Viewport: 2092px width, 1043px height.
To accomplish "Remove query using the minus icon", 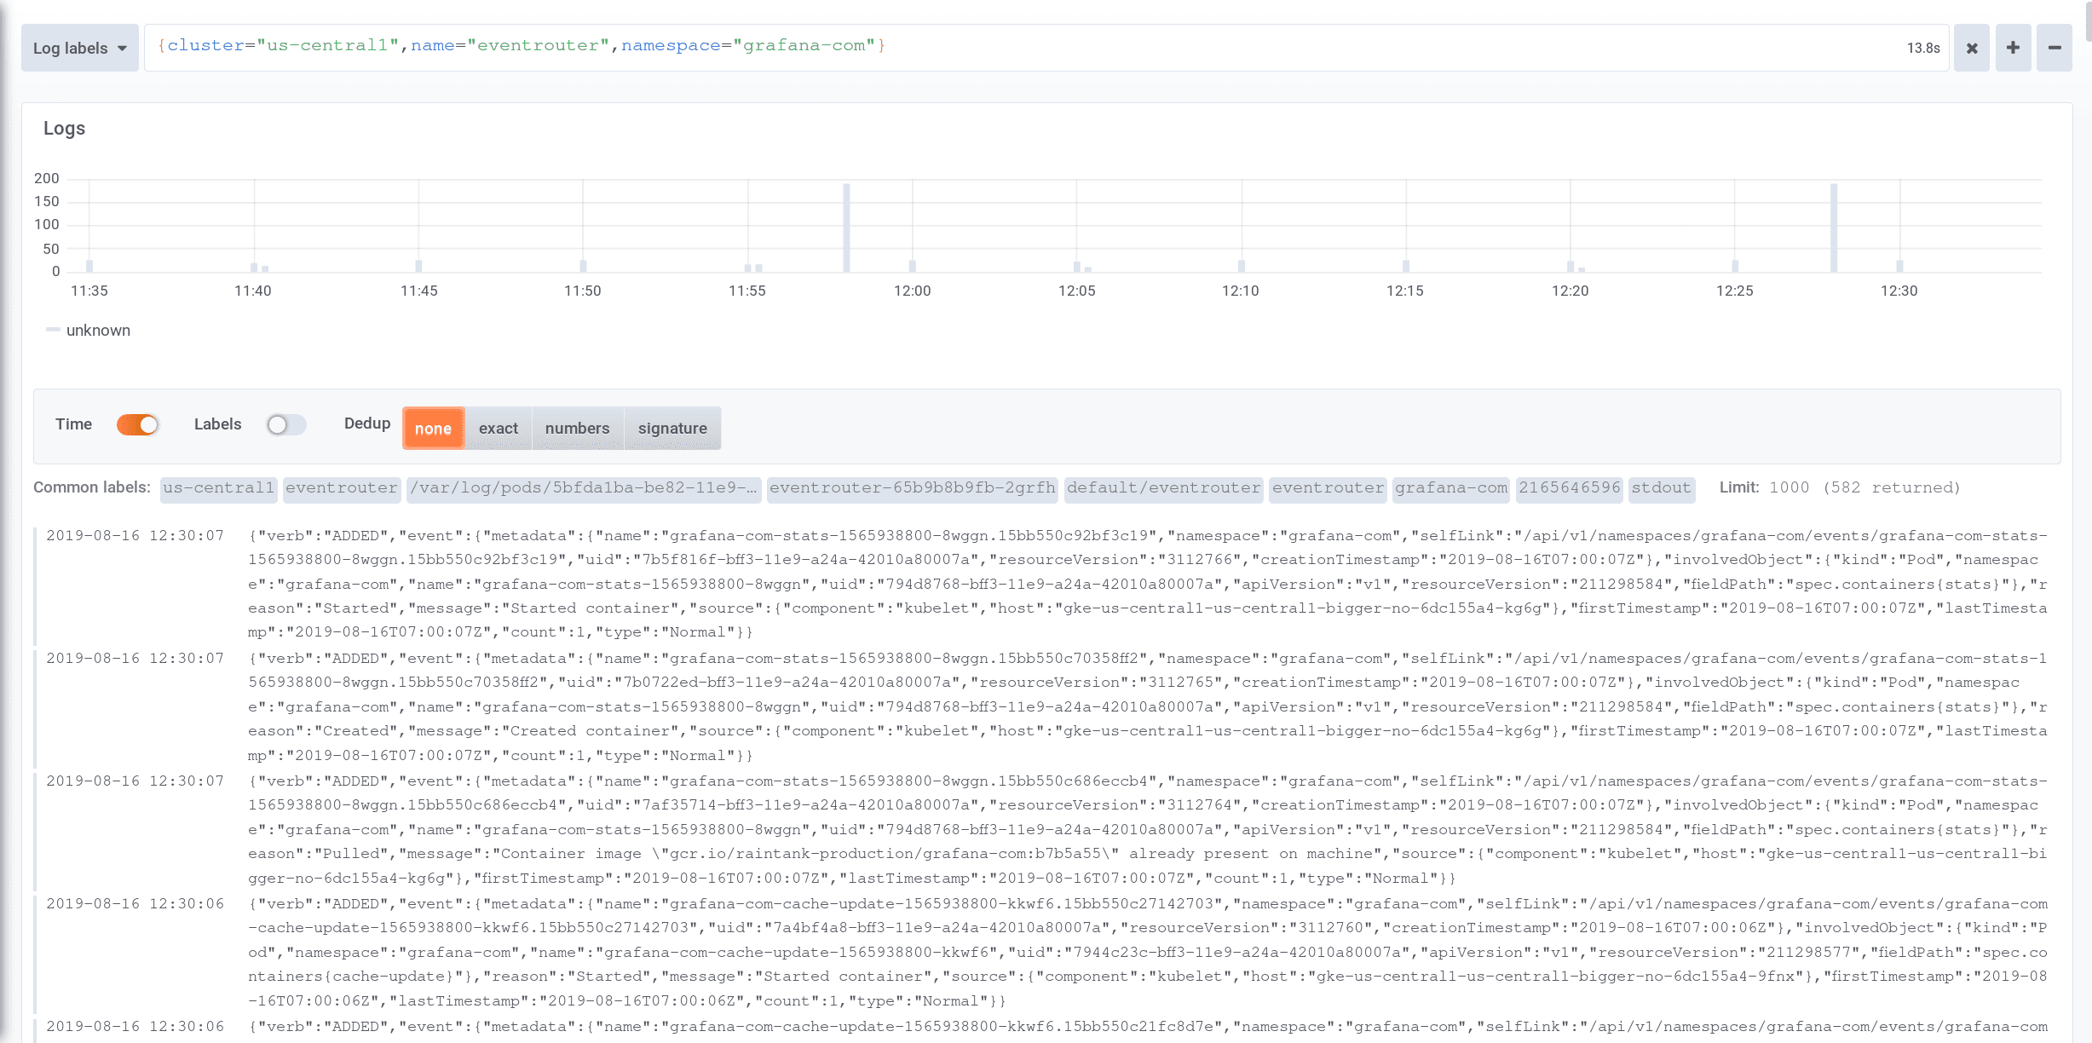I will tap(2055, 49).
